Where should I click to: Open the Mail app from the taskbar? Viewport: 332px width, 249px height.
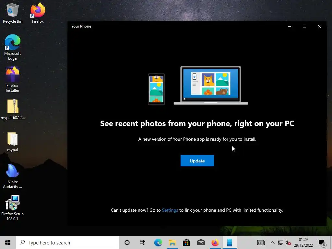tap(201, 243)
